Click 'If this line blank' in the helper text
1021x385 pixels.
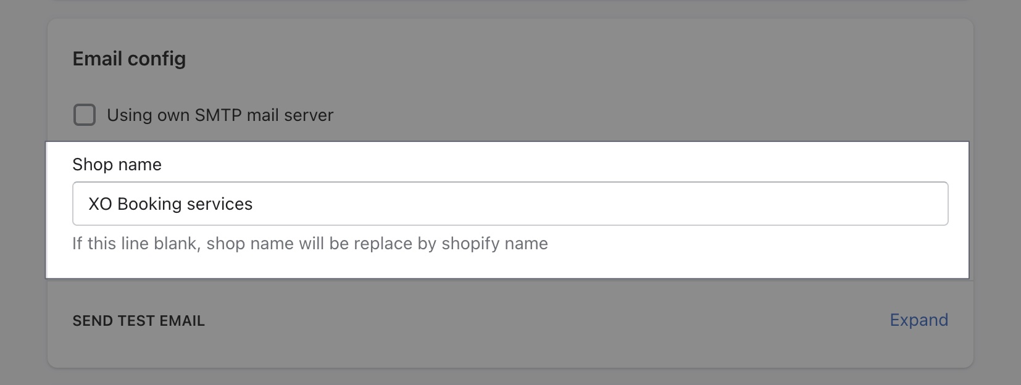135,244
